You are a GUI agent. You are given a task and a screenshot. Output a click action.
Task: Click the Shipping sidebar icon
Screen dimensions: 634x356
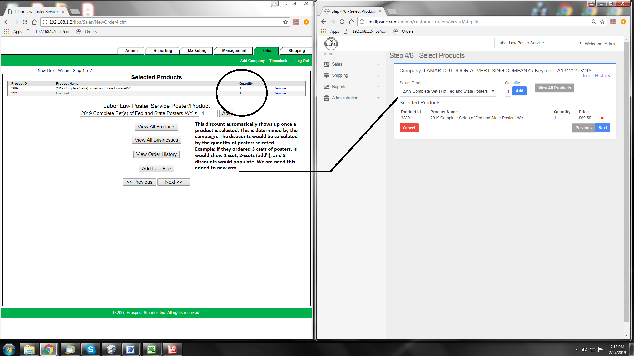tap(326, 75)
